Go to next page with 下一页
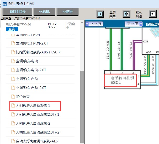 tap(134, 24)
